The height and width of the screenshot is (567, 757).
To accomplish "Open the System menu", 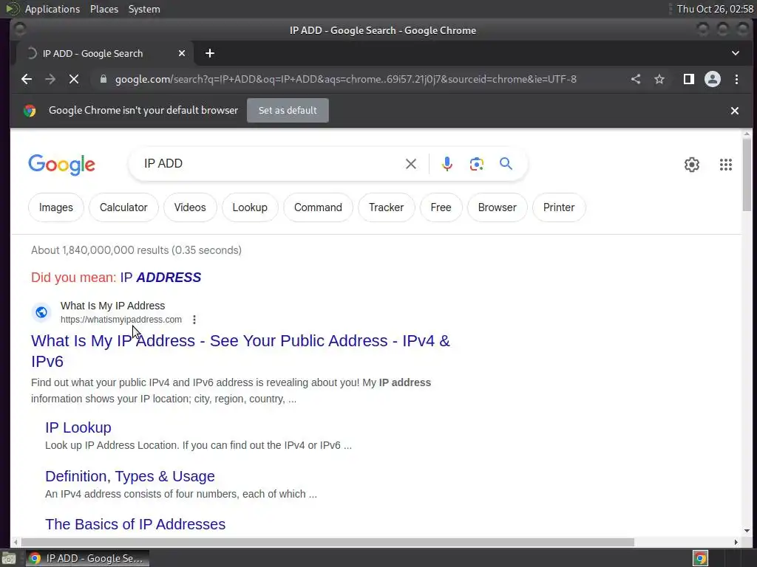I will tap(144, 9).
